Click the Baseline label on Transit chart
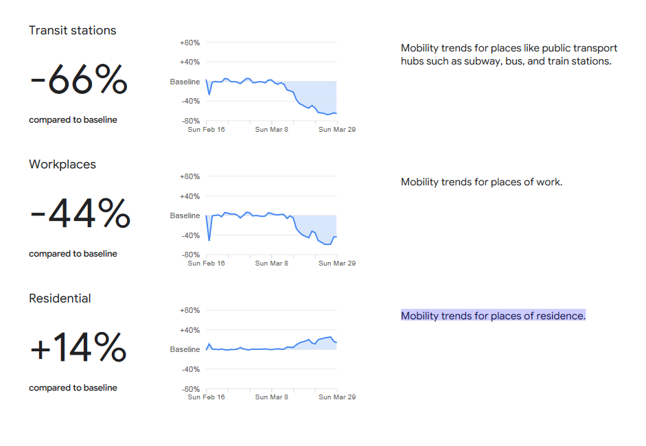The height and width of the screenshot is (446, 646). [185, 82]
